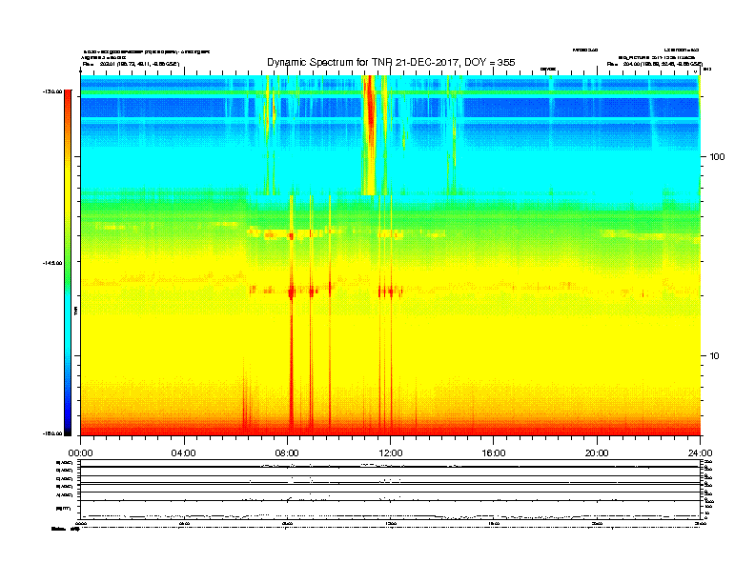
Task: Click the '10' frequency axis label
Action: point(715,356)
